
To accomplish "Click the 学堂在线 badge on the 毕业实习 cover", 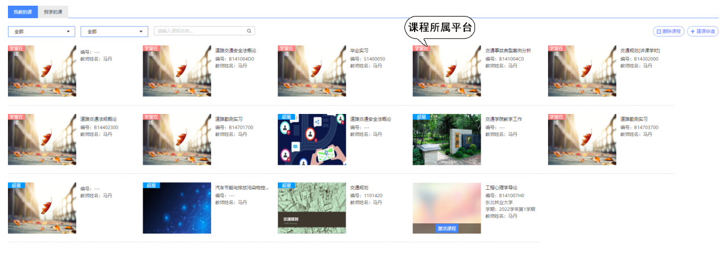I will click(x=286, y=49).
